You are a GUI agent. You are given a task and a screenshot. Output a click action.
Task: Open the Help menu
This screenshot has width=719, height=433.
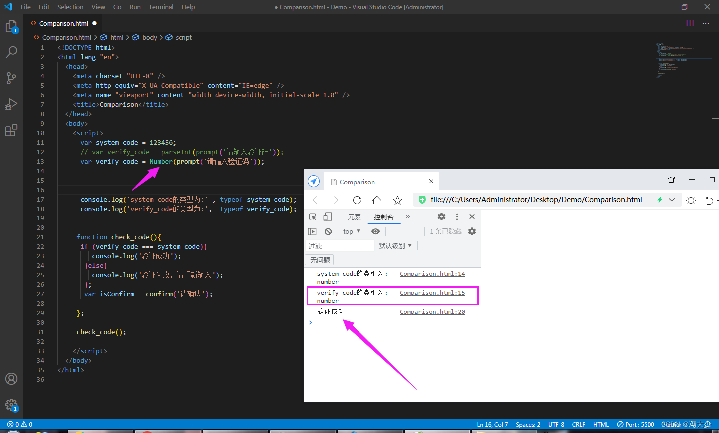(188, 7)
